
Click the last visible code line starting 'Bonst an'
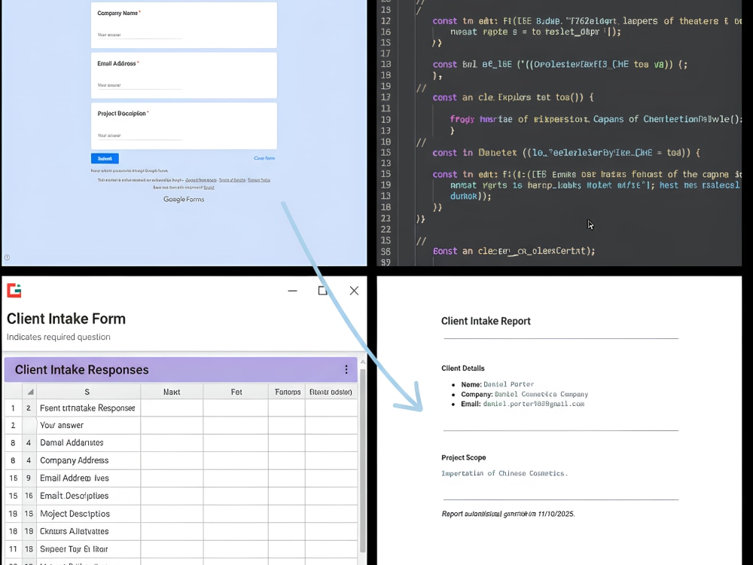tap(514, 251)
